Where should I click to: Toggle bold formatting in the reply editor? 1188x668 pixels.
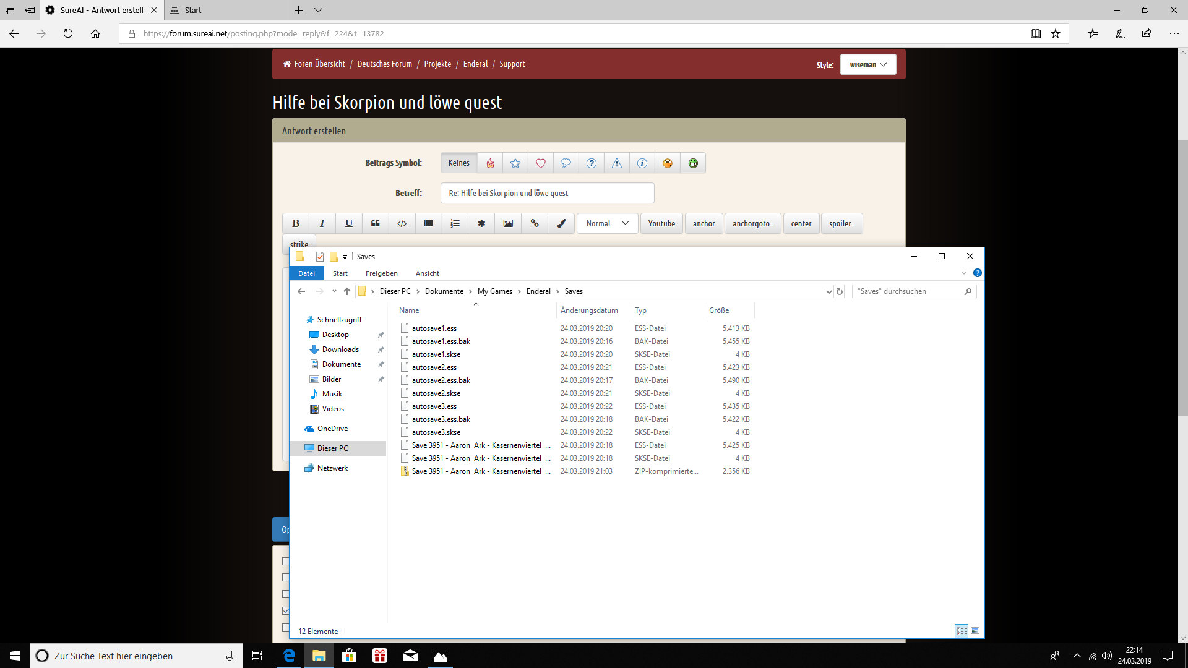[x=295, y=223]
